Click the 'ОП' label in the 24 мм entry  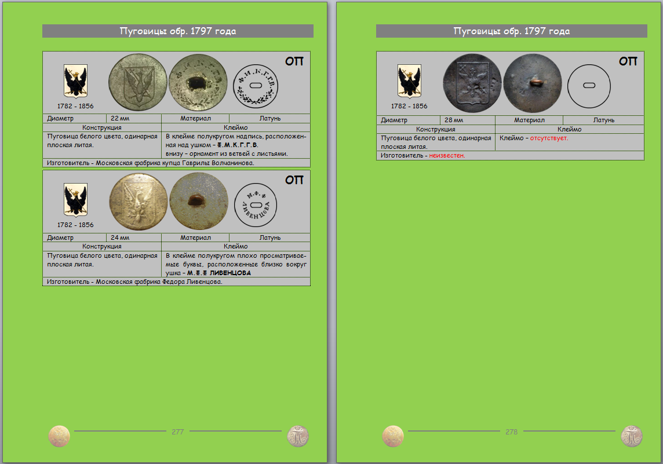pyautogui.click(x=294, y=180)
